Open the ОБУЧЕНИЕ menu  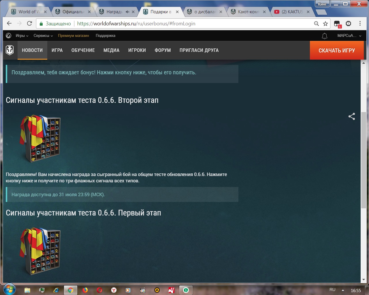point(83,50)
